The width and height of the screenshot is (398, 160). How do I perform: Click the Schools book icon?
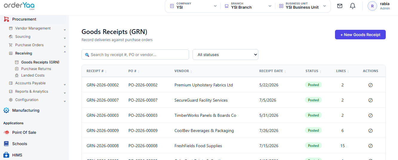coord(6,144)
